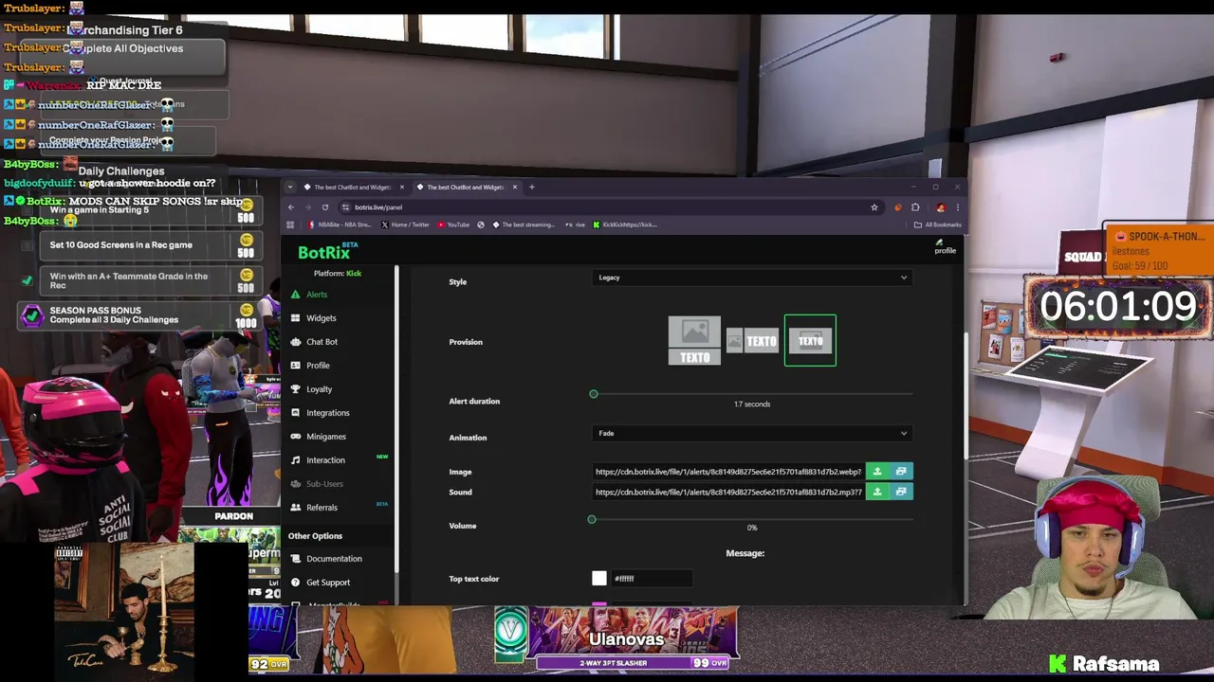Image resolution: width=1214 pixels, height=682 pixels.
Task: Click the Profile ID card icon
Action: pyautogui.click(x=296, y=366)
